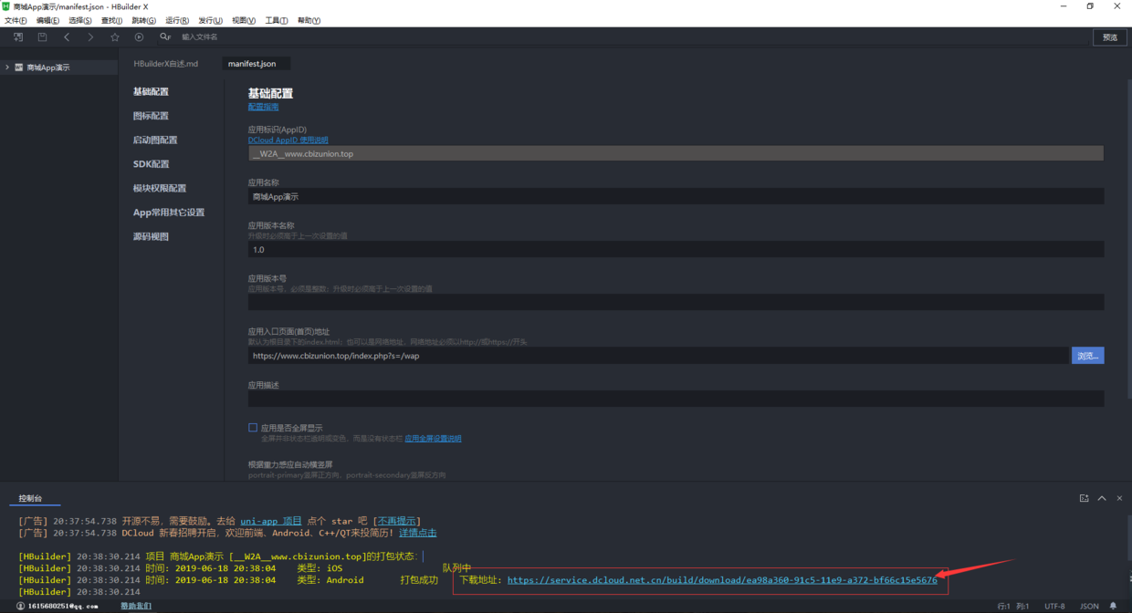The image size is (1132, 613).
Task: Click the save file toolbar icon
Action: coord(42,37)
